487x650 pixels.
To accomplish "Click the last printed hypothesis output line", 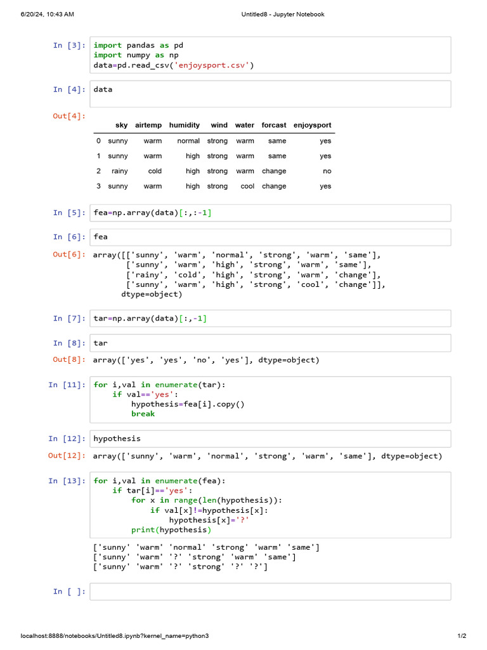I will 181,567.
